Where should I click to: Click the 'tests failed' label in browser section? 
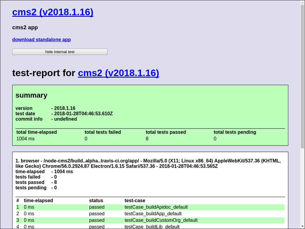point(28,177)
